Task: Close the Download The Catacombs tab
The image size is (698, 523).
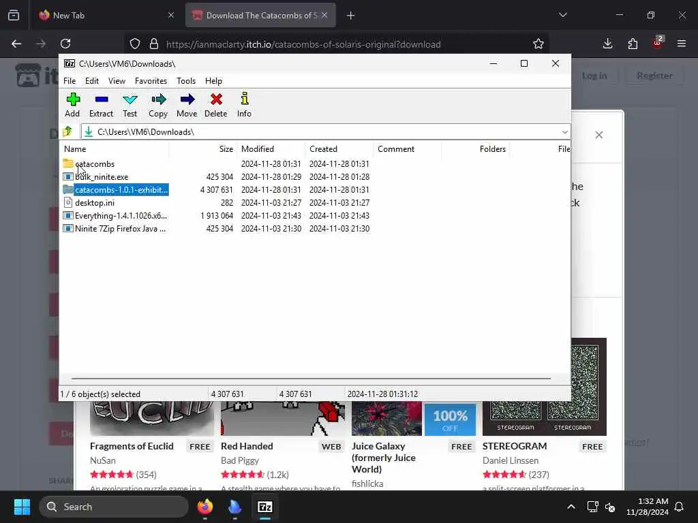Action: 324,15
